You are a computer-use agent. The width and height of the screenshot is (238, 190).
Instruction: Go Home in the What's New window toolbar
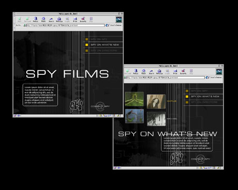tap(144, 71)
